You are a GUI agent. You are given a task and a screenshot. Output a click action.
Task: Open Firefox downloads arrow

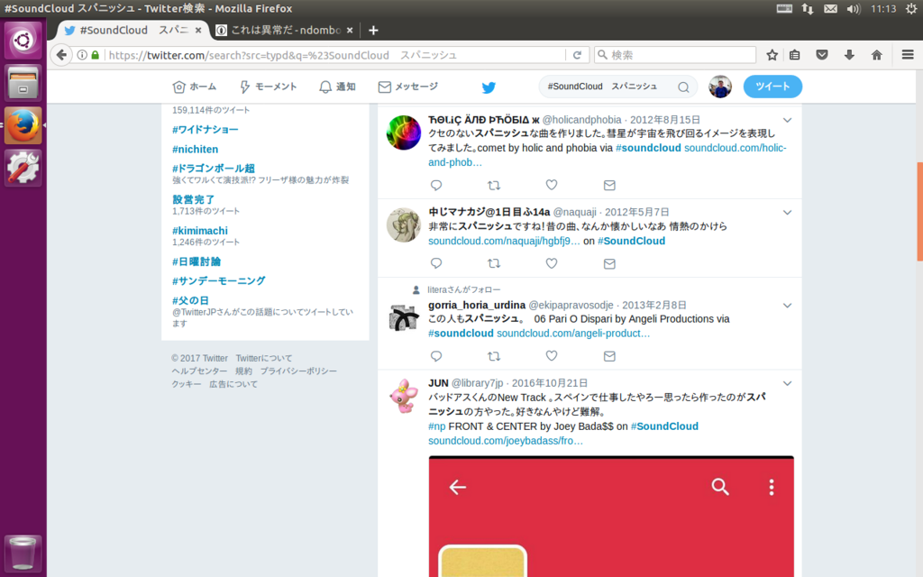[849, 55]
